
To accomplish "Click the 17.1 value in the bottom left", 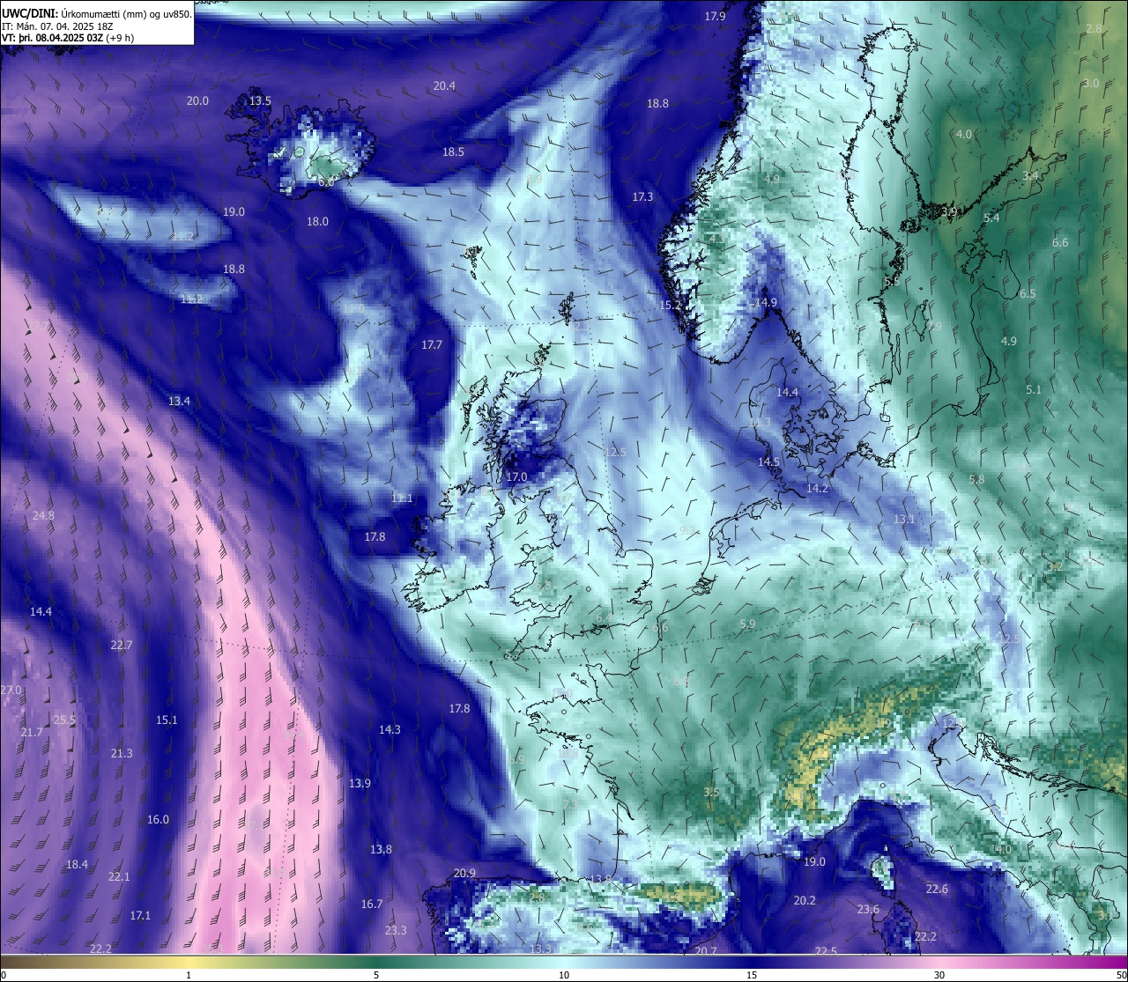I will coord(140,916).
